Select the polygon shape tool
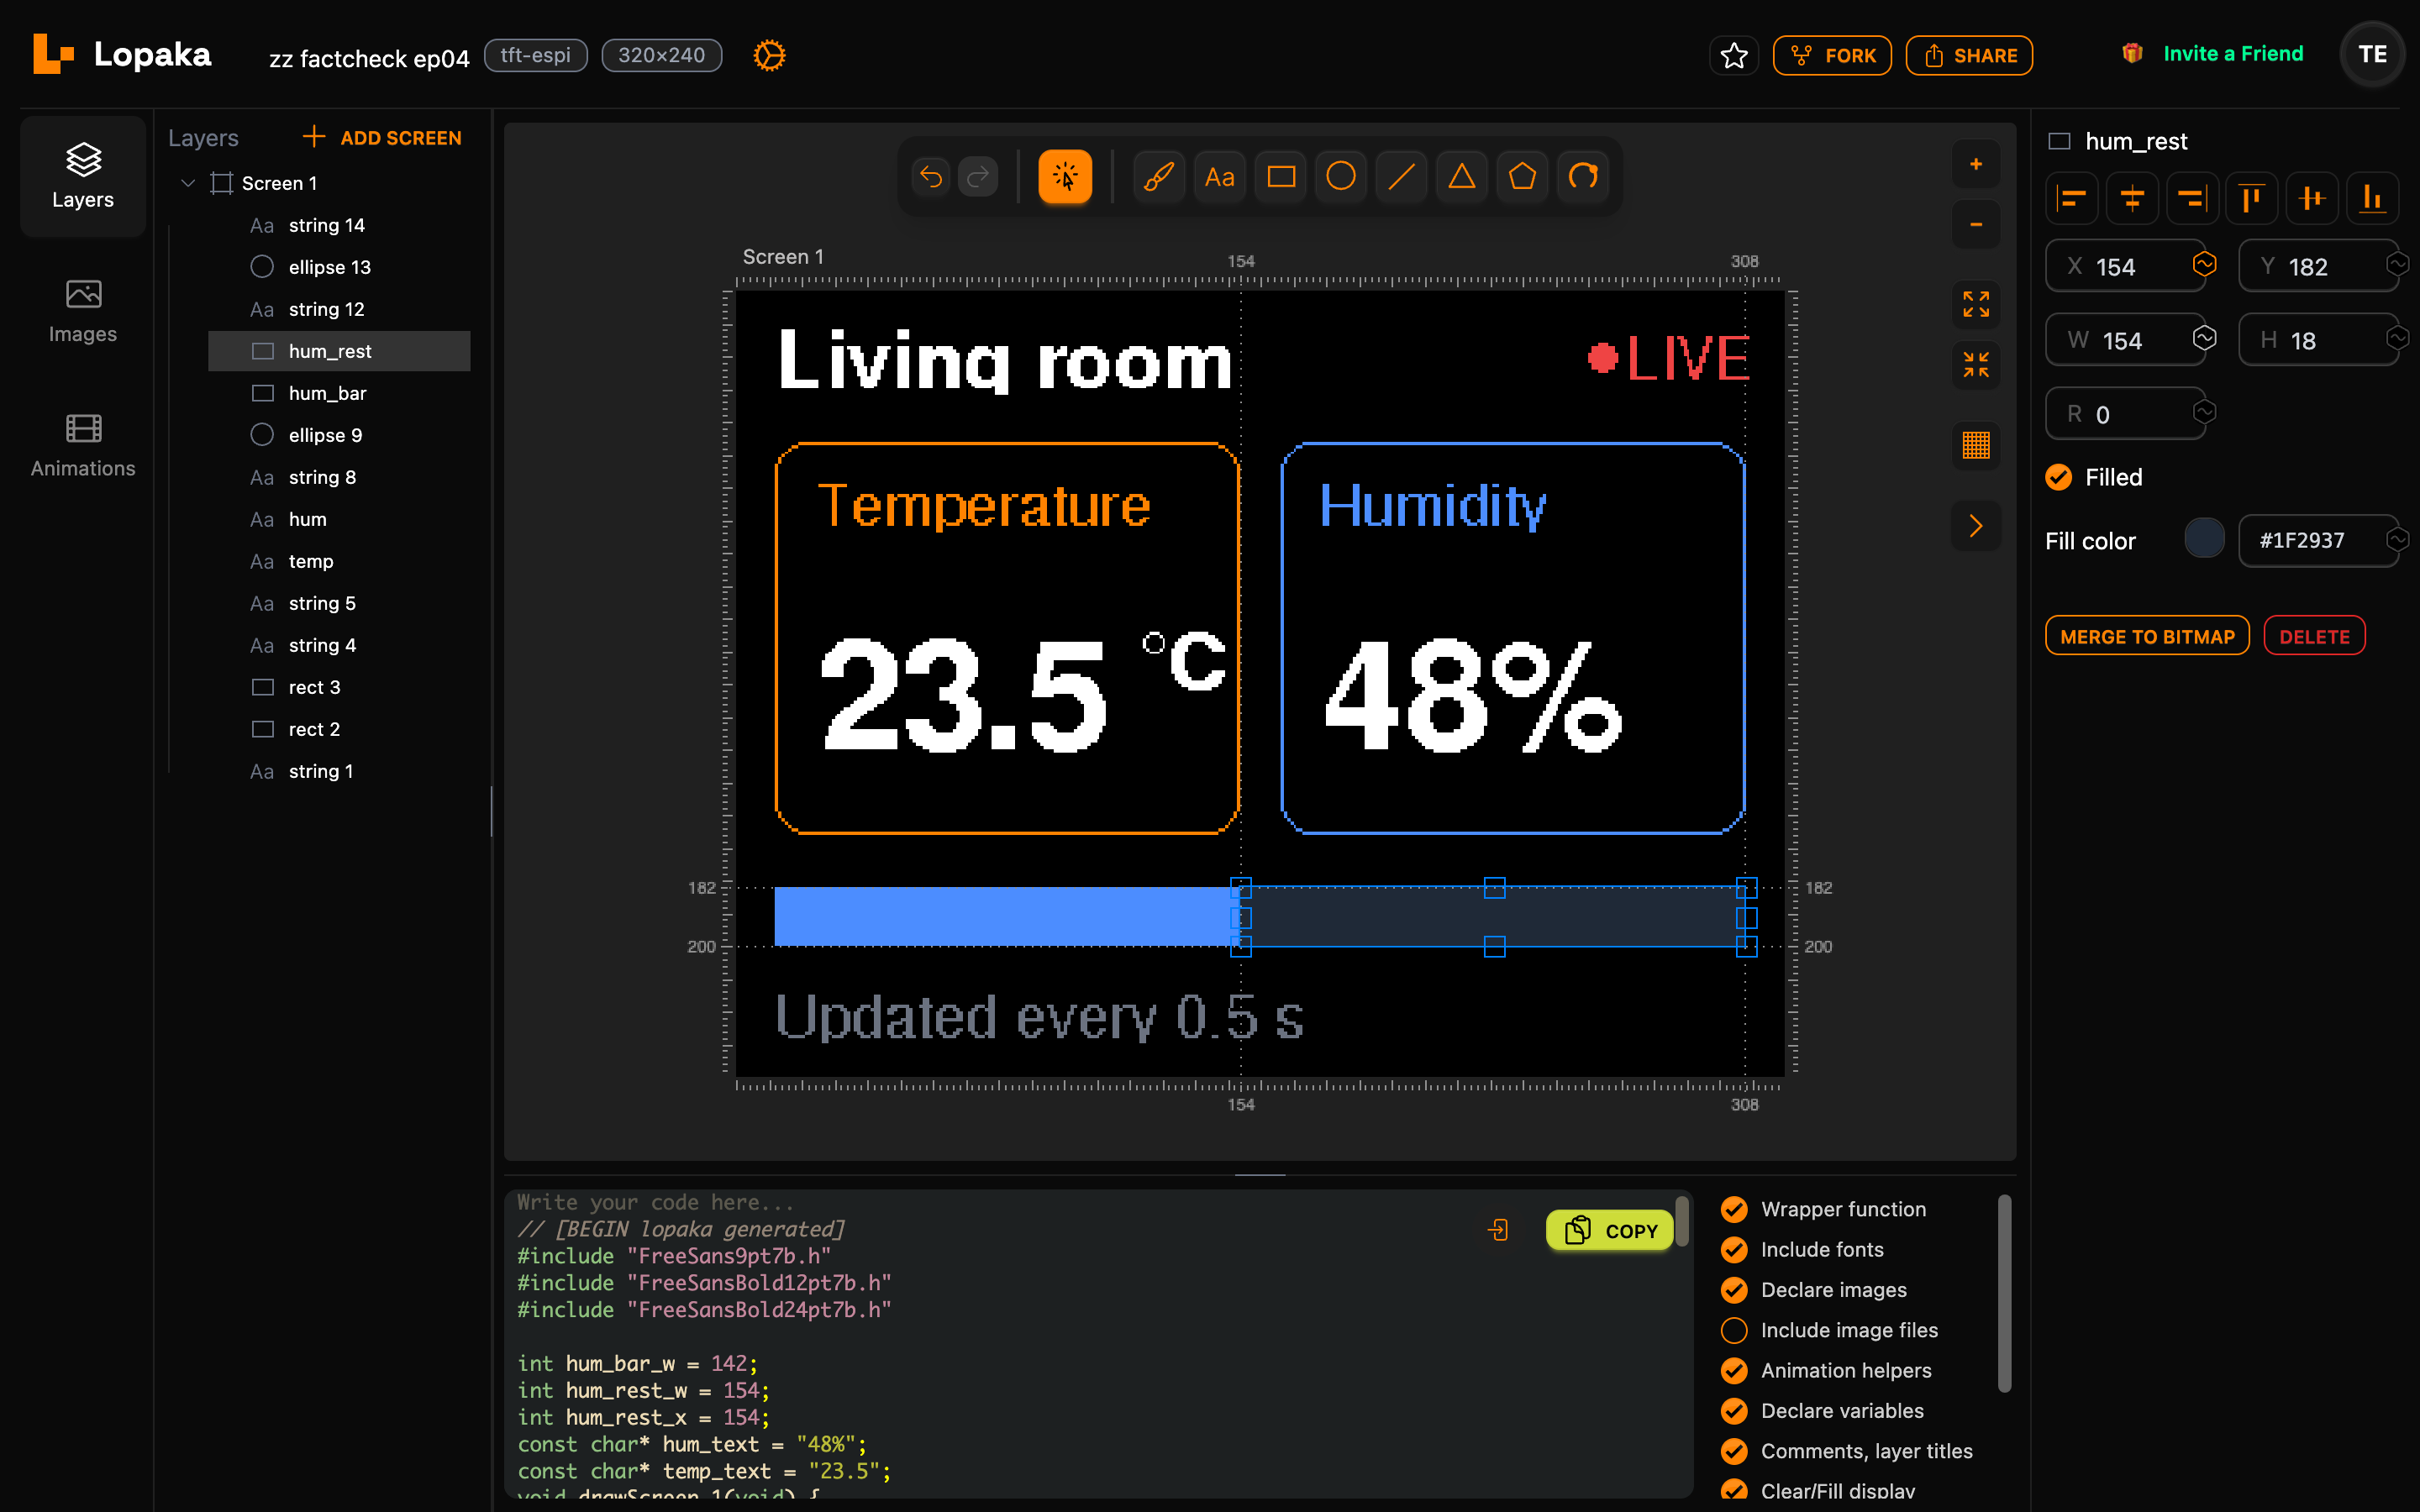Image resolution: width=2420 pixels, height=1512 pixels. [x=1522, y=177]
